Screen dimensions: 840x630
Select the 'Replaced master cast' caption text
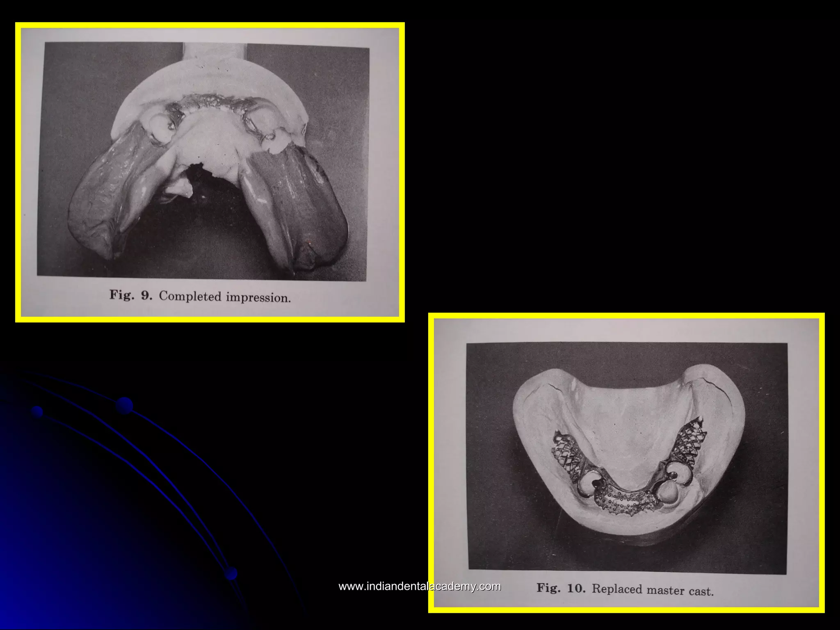[x=653, y=590]
